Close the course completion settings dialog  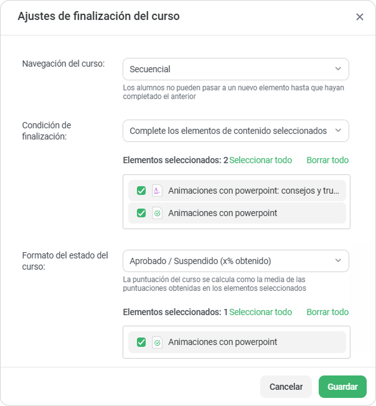[359, 17]
